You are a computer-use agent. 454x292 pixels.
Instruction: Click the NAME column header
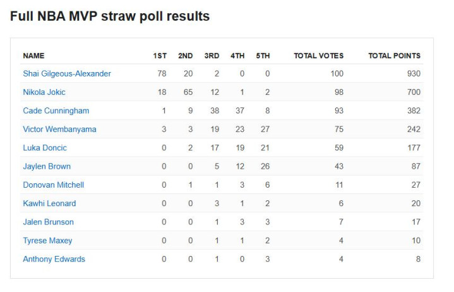coord(34,56)
